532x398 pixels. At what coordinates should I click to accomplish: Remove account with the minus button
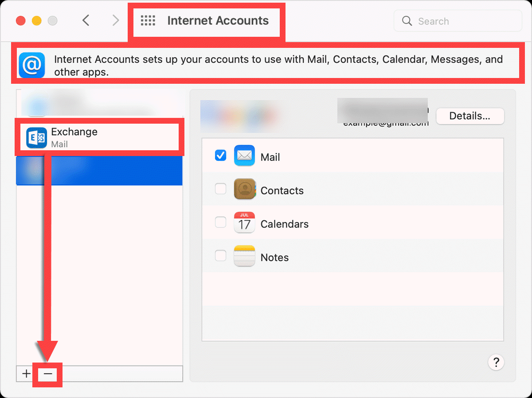pos(48,374)
